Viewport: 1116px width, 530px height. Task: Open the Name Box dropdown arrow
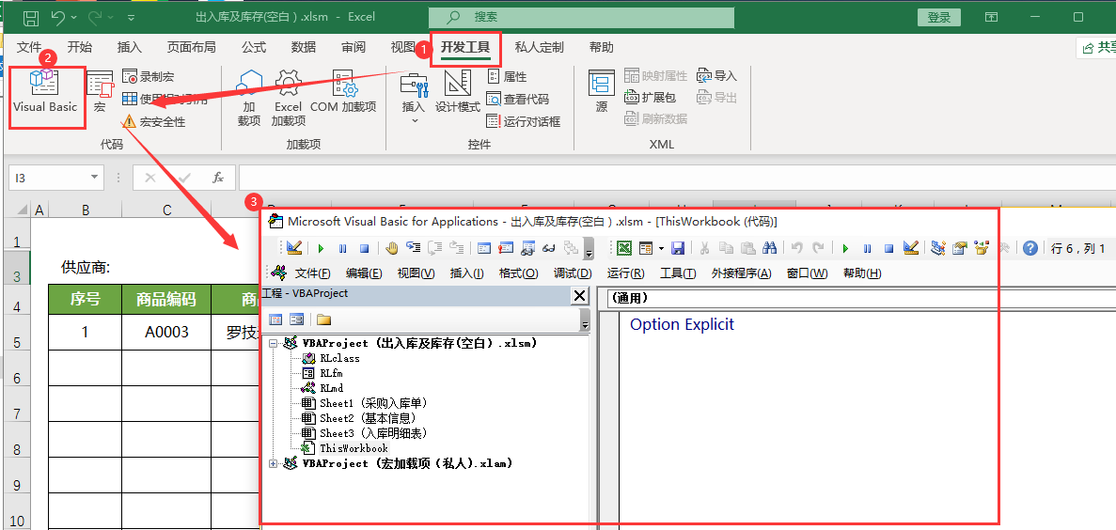(x=95, y=178)
